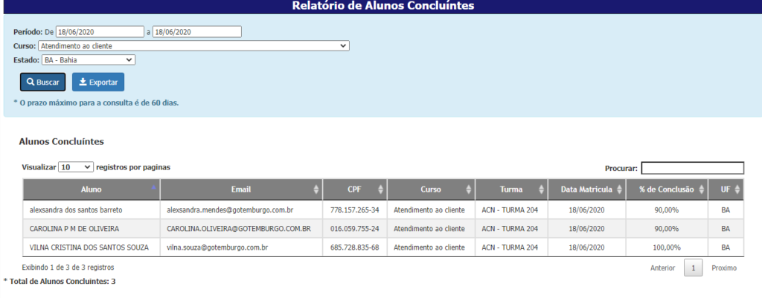Focus the Período start date field
The image size is (762, 298).
point(99,32)
